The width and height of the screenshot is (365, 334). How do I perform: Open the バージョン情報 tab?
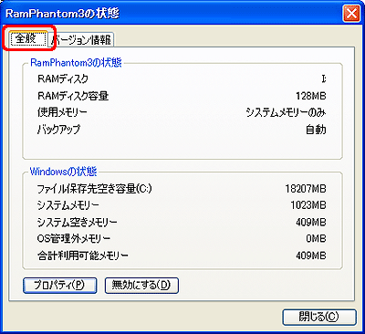(x=81, y=40)
